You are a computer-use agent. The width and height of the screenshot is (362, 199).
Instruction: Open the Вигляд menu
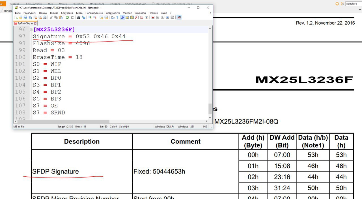click(54, 13)
